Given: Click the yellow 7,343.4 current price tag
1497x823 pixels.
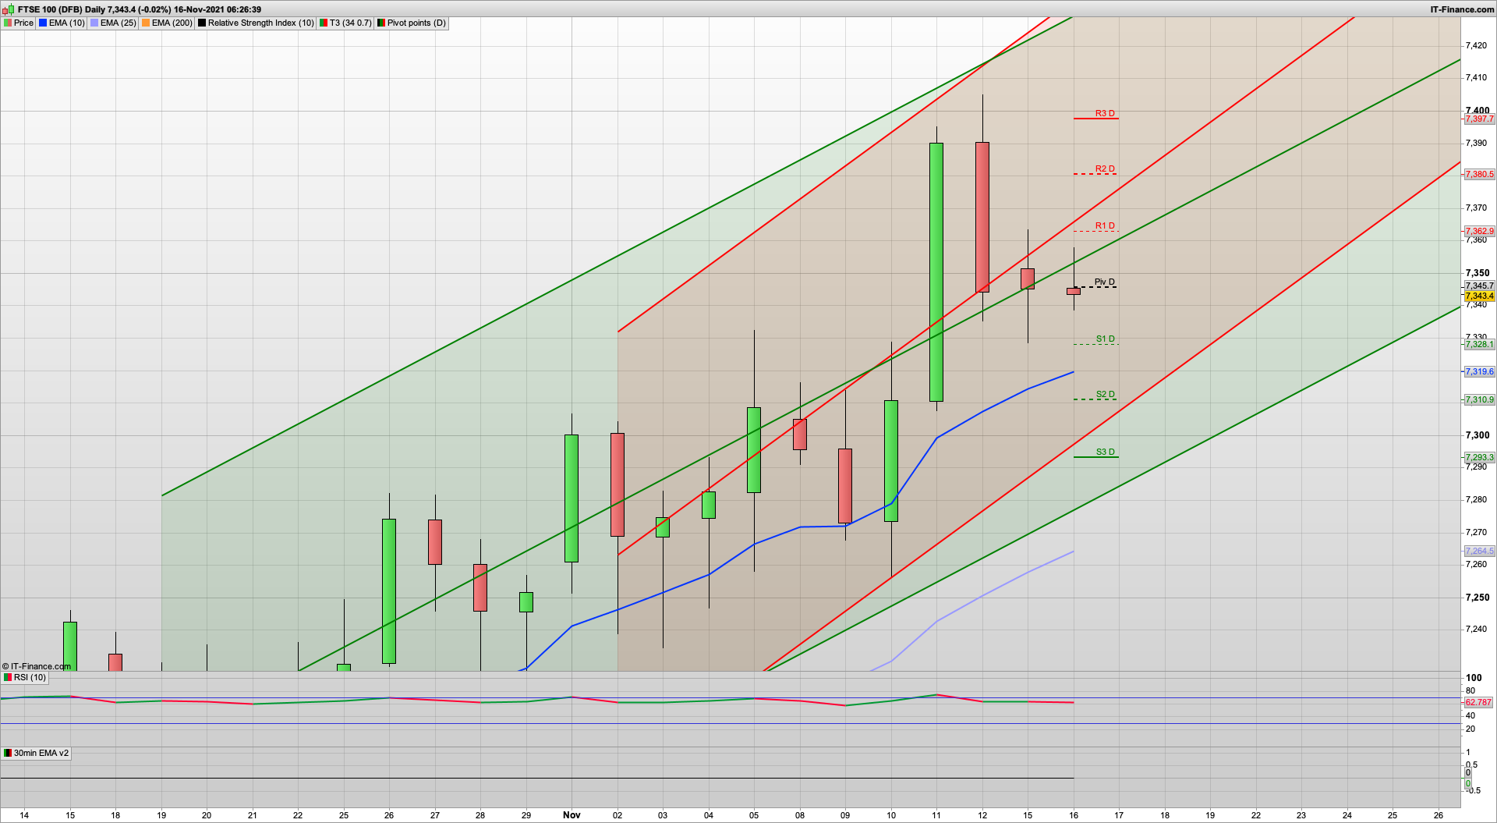Looking at the screenshot, I should [1479, 296].
